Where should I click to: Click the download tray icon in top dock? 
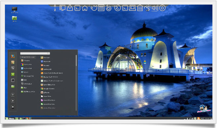point(70,8)
